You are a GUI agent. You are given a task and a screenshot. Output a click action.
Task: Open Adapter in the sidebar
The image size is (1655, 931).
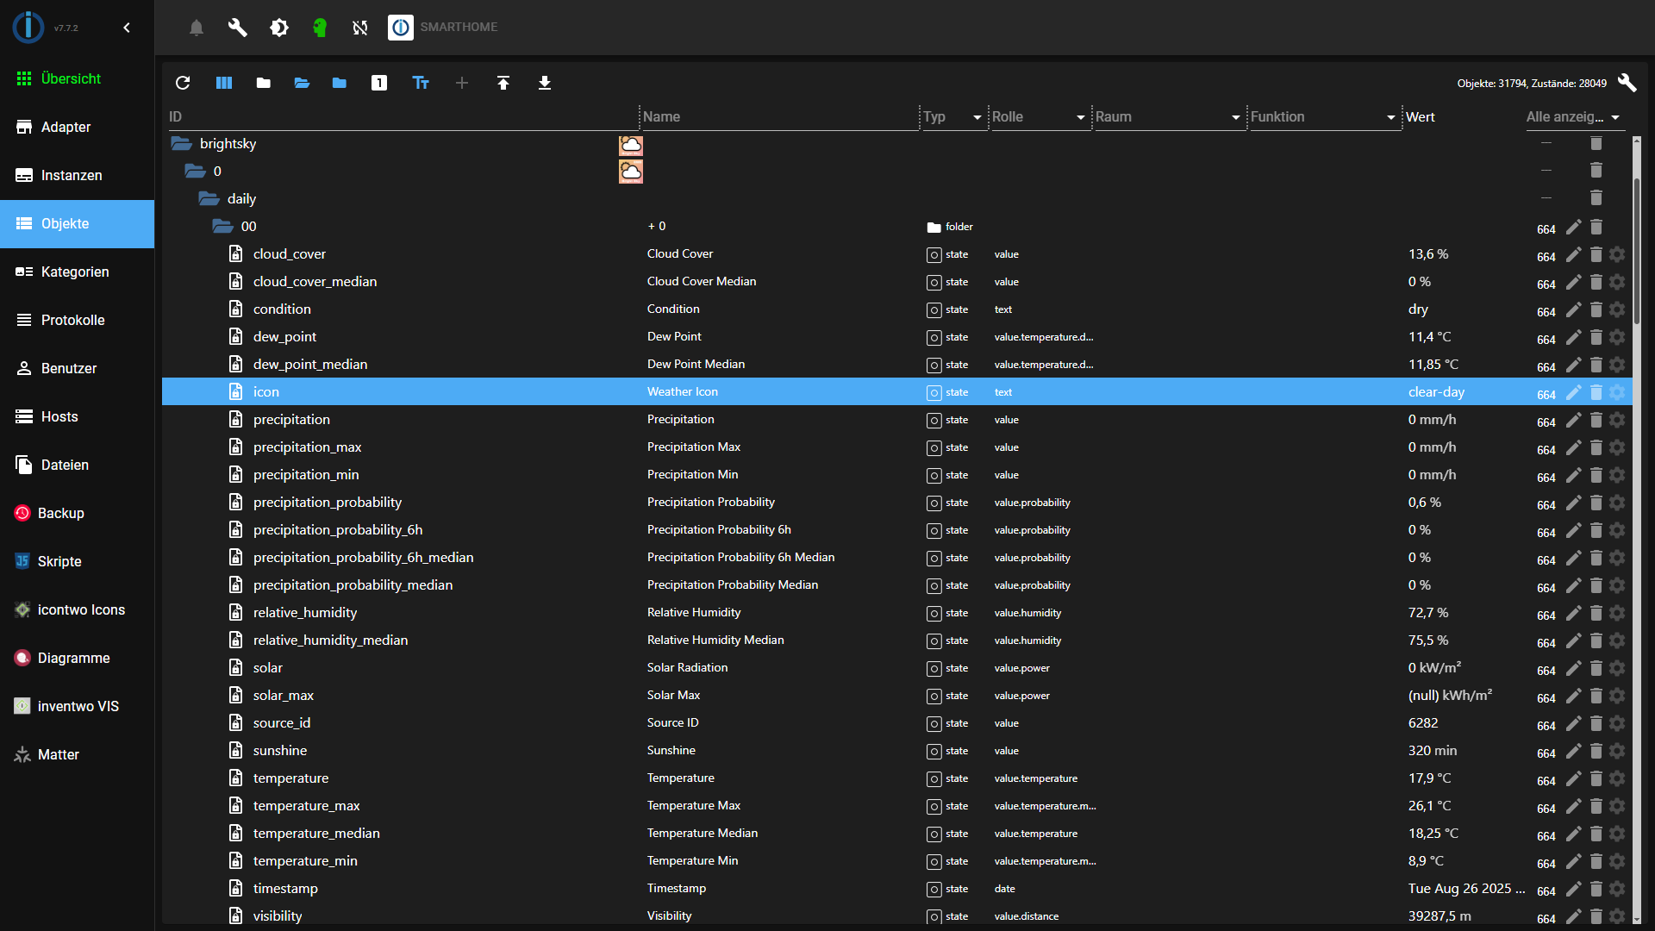tap(66, 127)
